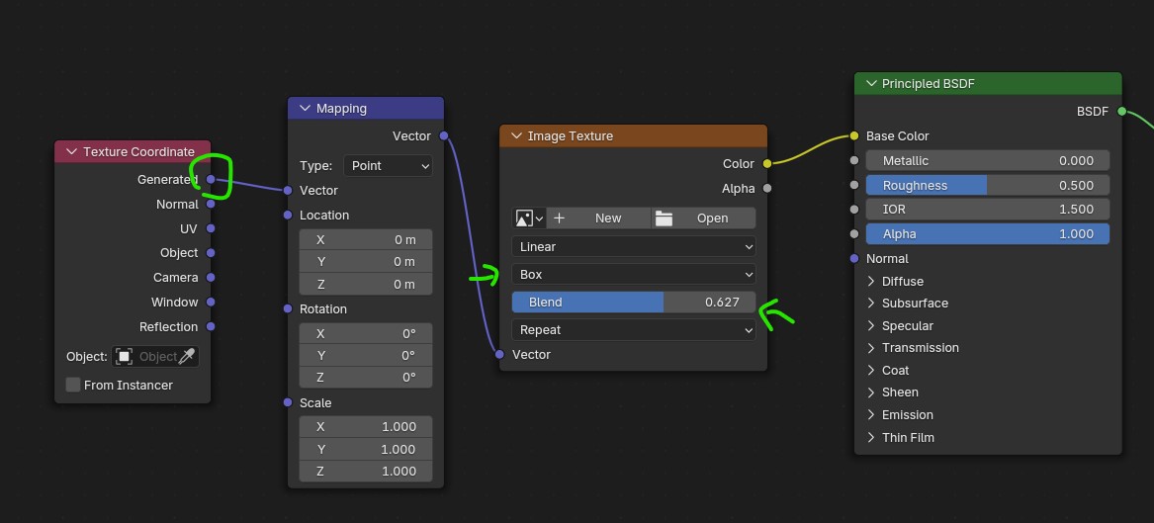This screenshot has height=523, width=1154.
Task: Click the Location Z field
Action: tap(366, 284)
